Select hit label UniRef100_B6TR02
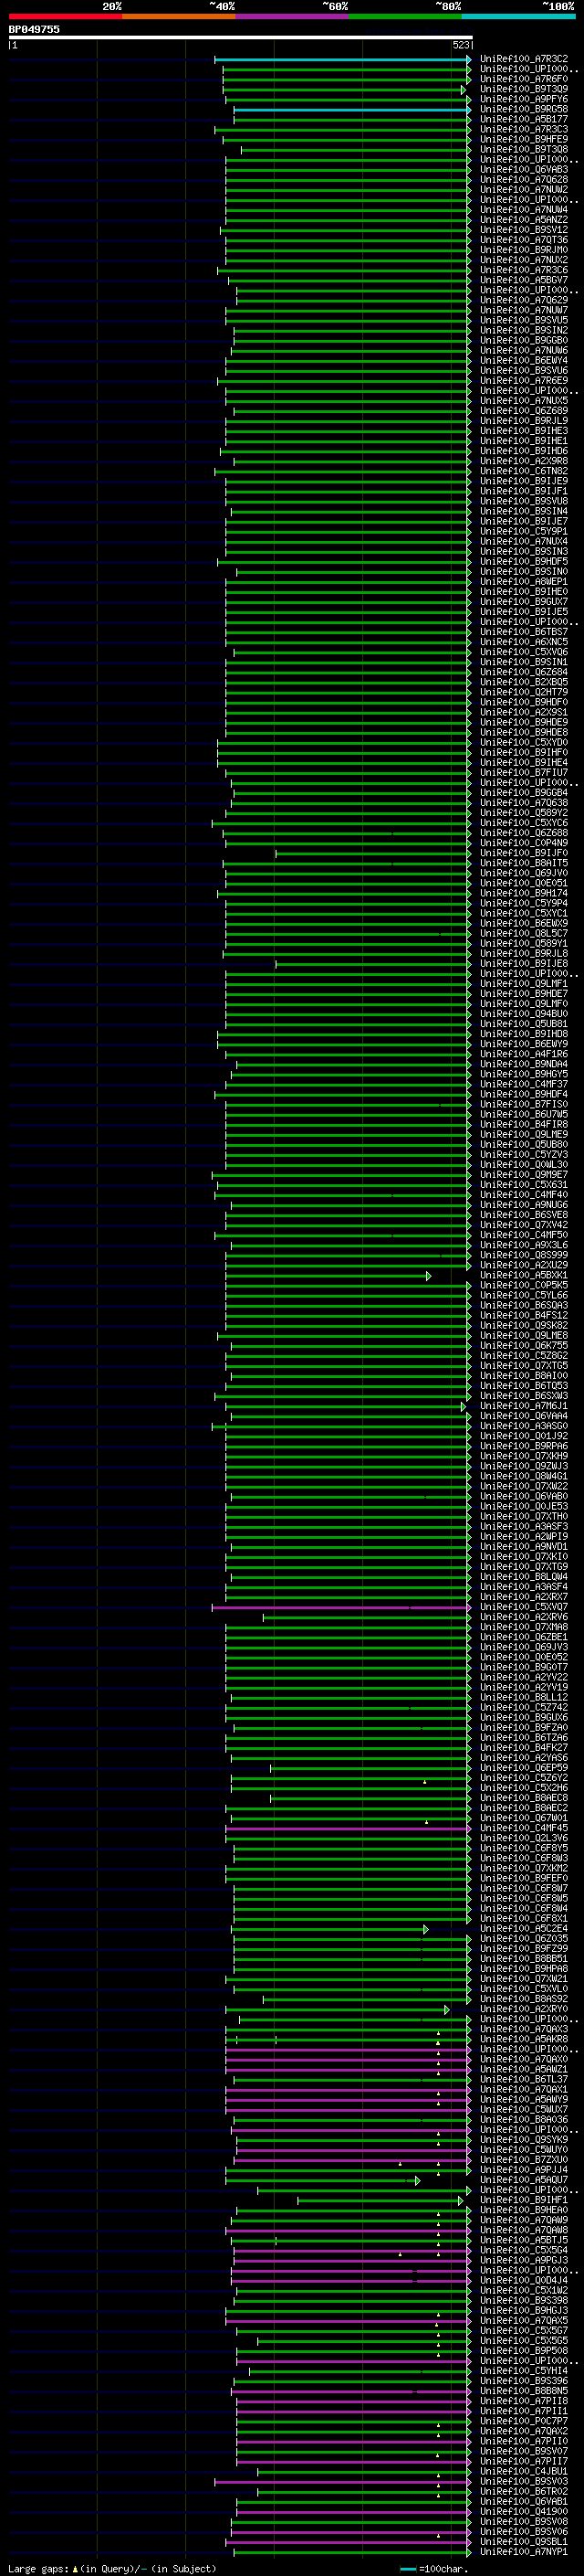 (x=524, y=2492)
